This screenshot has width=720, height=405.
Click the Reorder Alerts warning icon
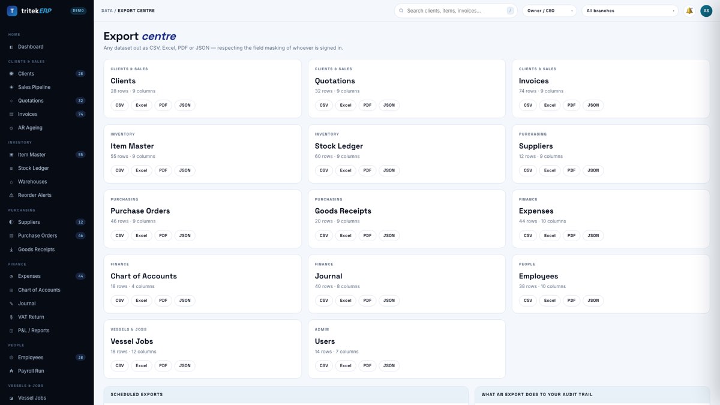(11, 195)
